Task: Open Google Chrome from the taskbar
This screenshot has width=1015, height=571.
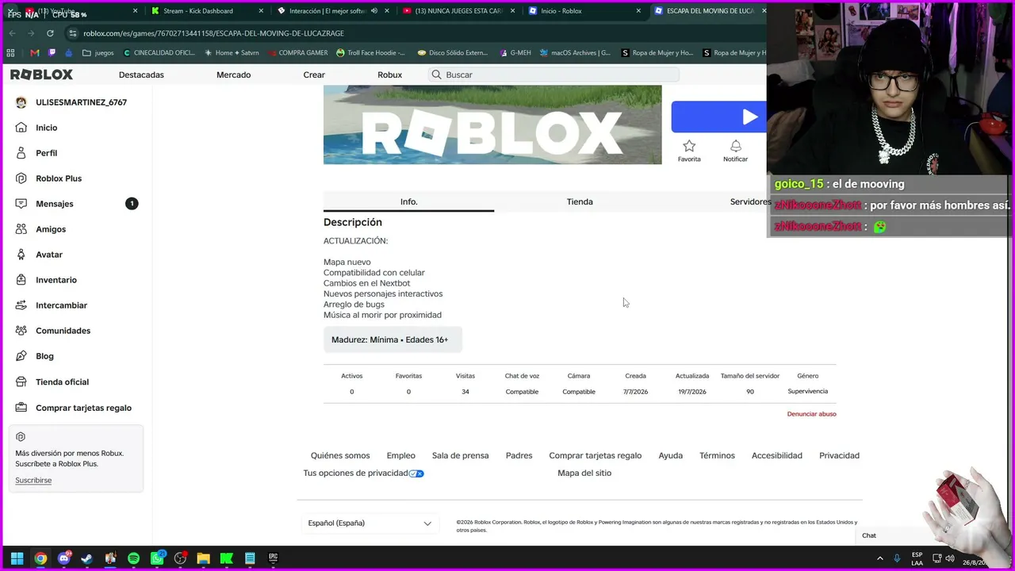Action: click(40, 558)
